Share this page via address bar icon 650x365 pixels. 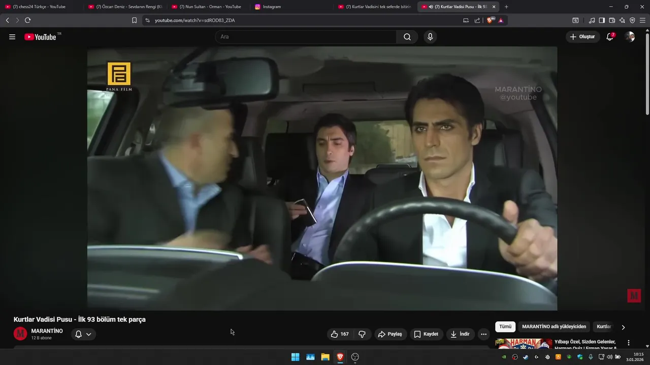[x=477, y=20]
